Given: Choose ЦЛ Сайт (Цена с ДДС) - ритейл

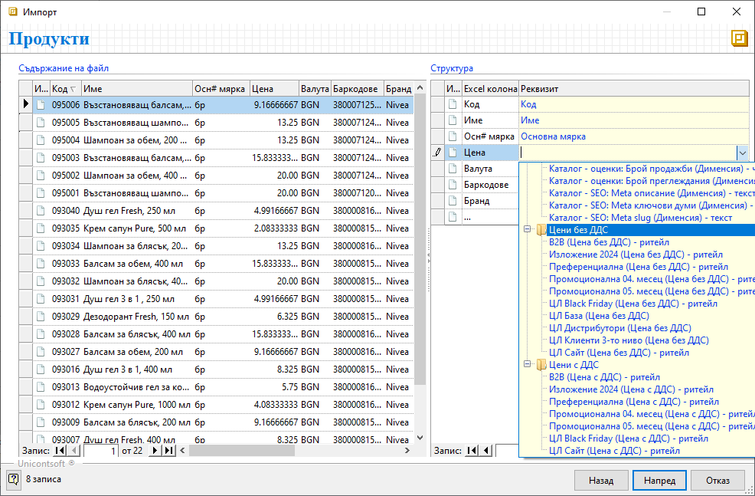Looking at the screenshot, I should pos(614,451).
